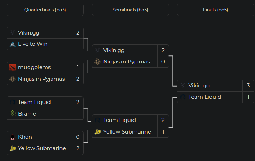255x161 pixels.
Task: Click the Live to Win team logo
Action: tap(13, 44)
